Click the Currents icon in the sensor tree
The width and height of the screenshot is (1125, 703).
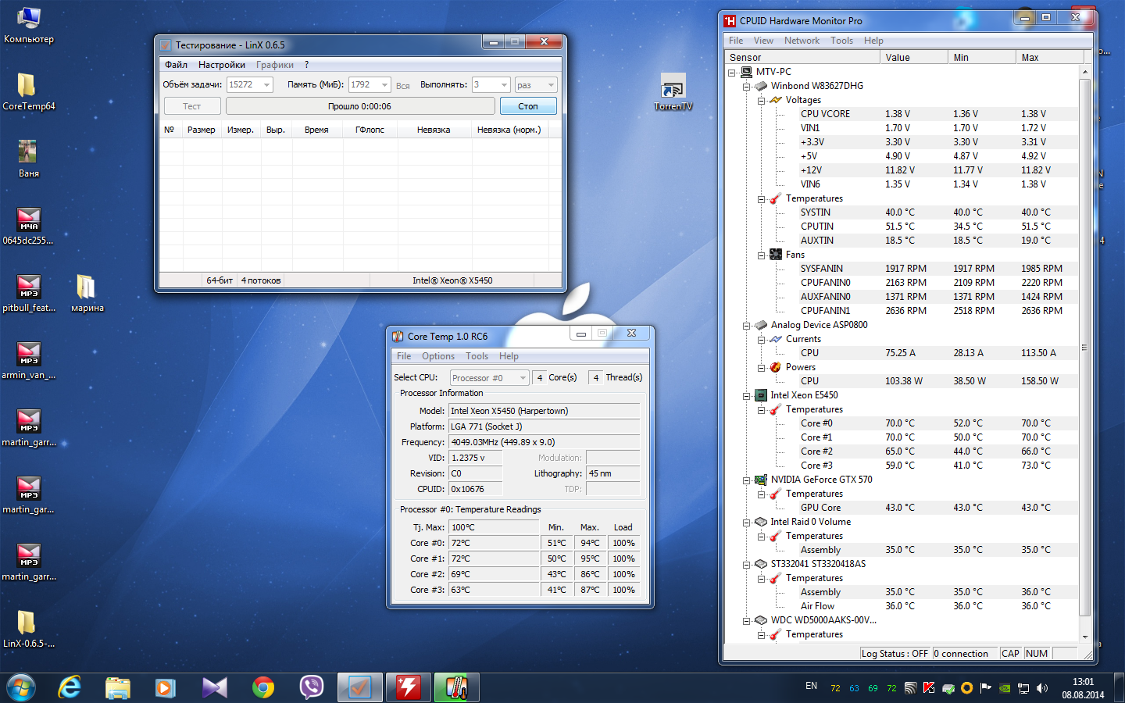coord(776,339)
